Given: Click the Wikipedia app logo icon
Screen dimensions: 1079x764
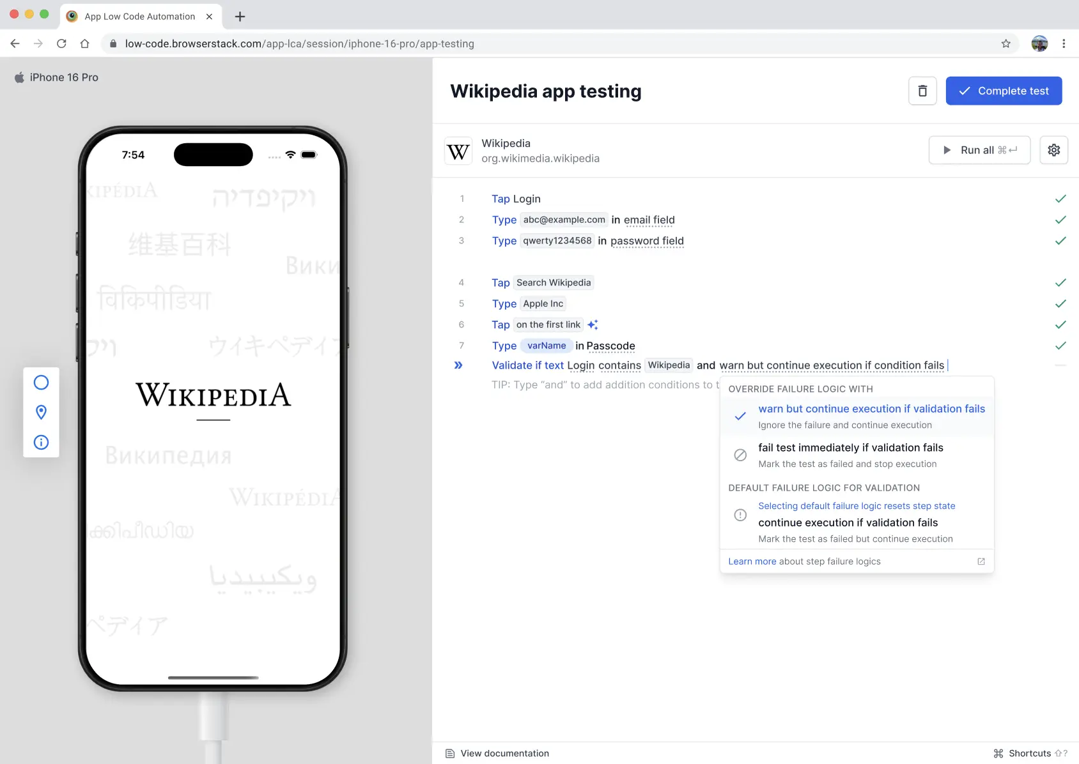Looking at the screenshot, I should point(458,151).
